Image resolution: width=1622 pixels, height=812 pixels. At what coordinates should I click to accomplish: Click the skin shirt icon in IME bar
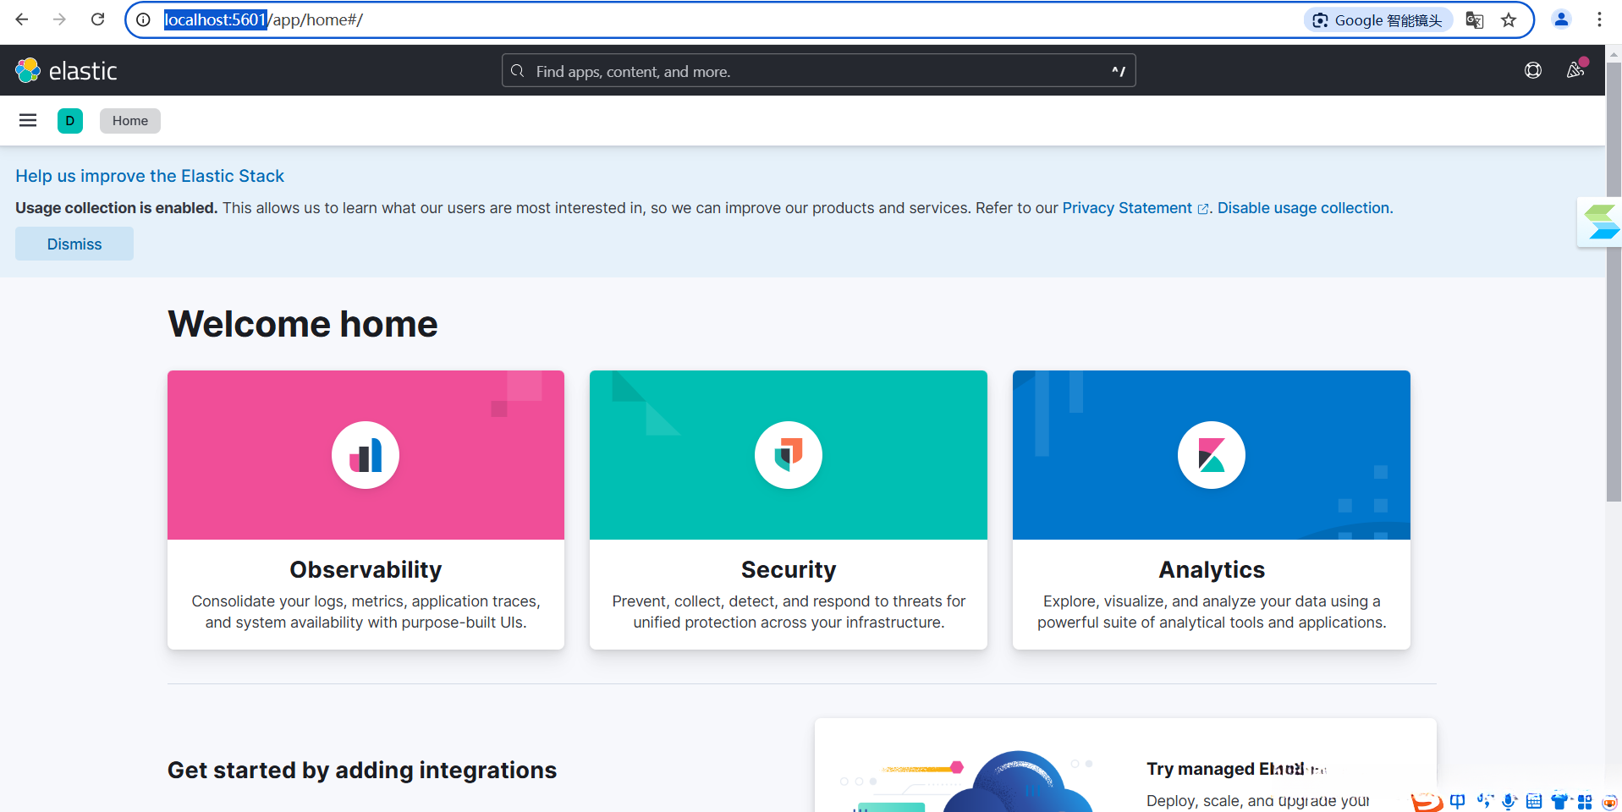pyautogui.click(x=1559, y=801)
